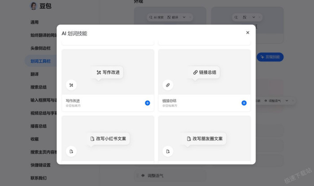Click the 改写小红书文案 preview bubble
The image size is (314, 186).
[x=109, y=139]
